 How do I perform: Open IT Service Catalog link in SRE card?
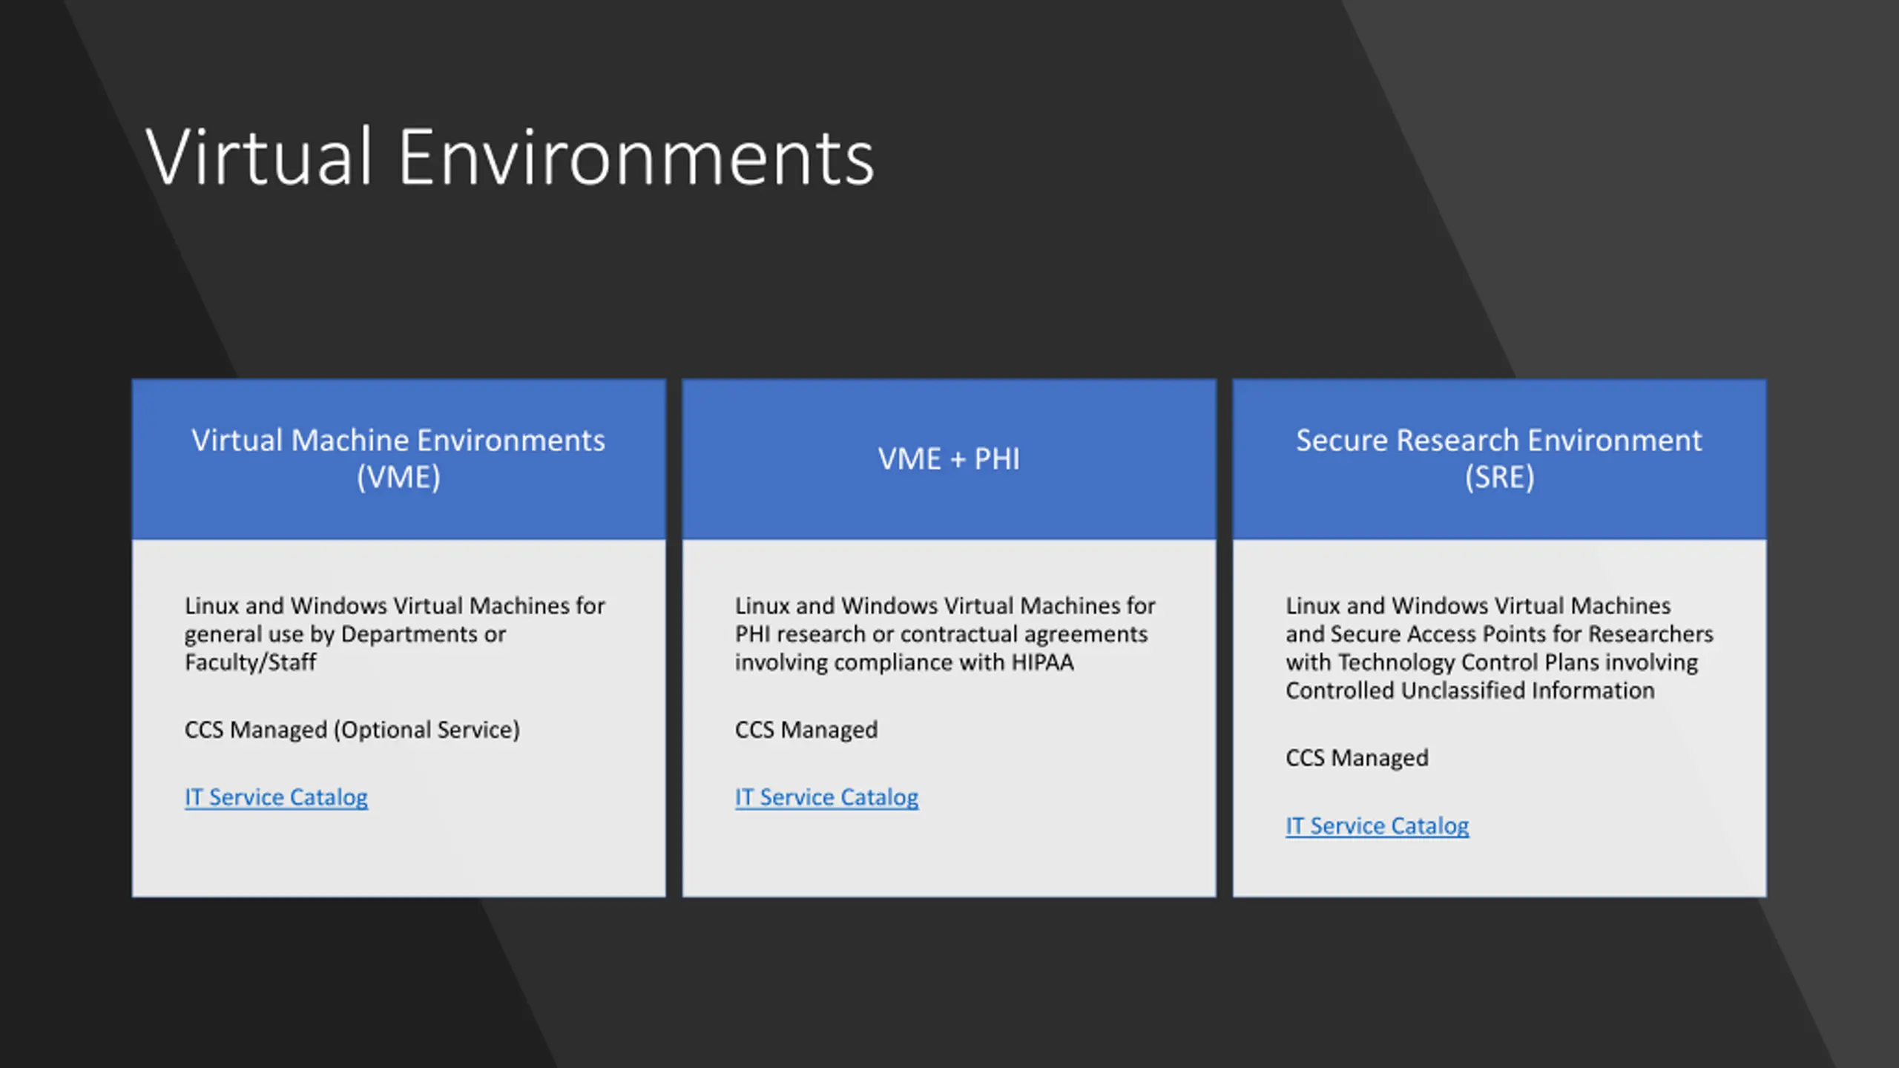click(1377, 825)
